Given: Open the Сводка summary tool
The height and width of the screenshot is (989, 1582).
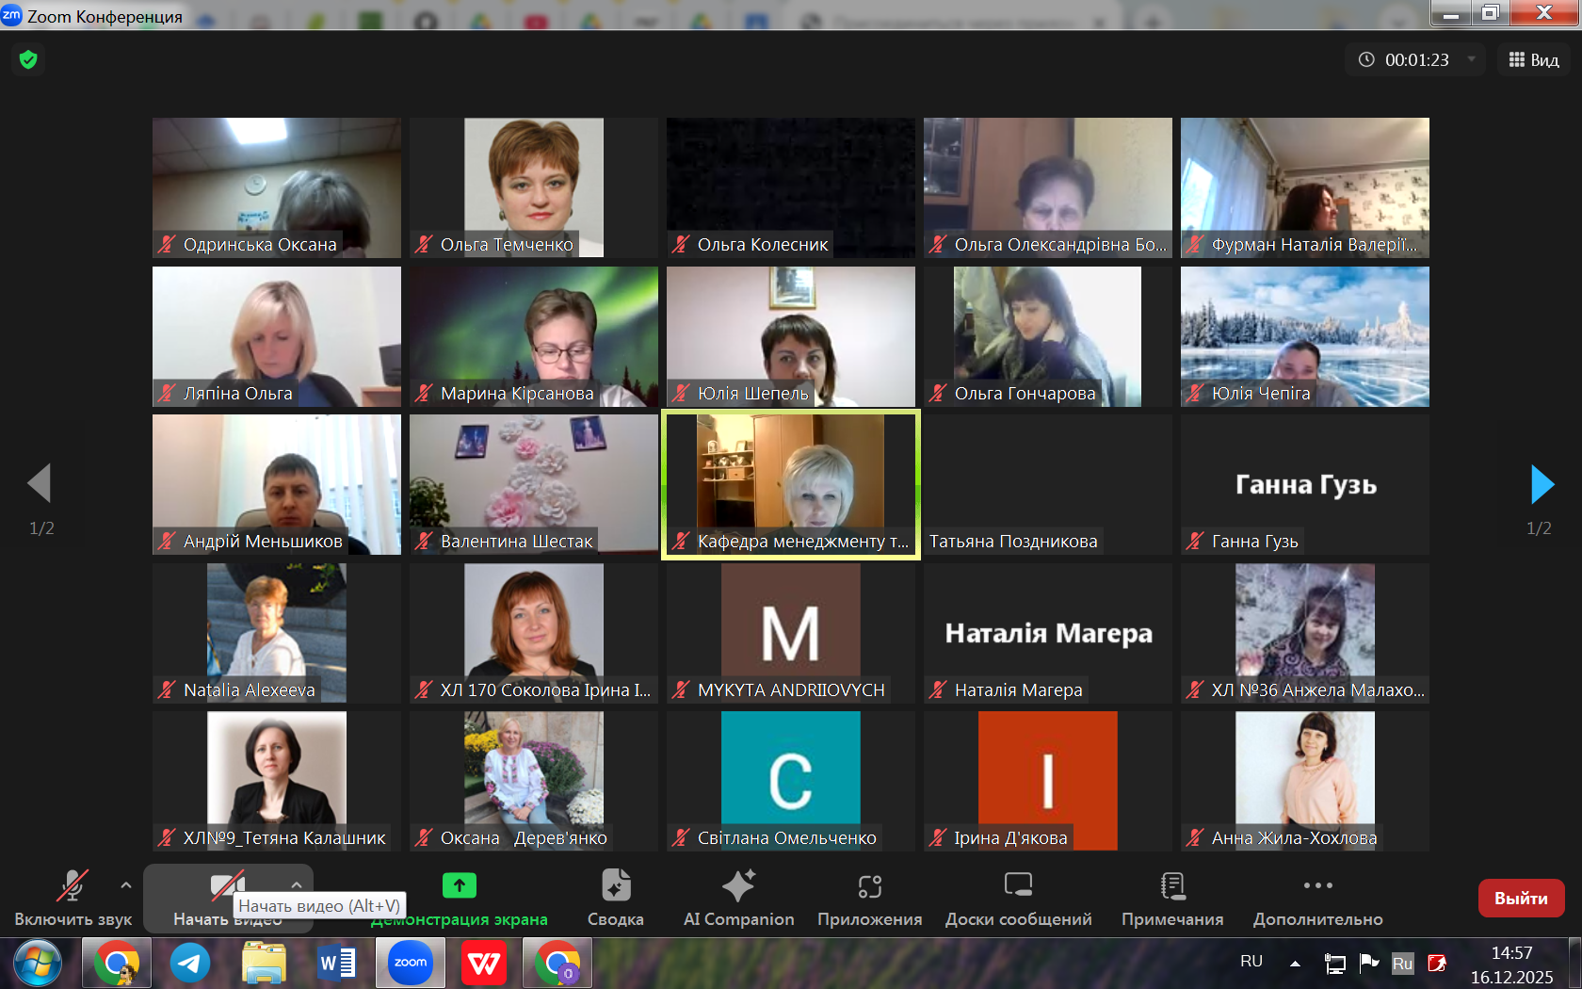Looking at the screenshot, I should pyautogui.click(x=615, y=898).
